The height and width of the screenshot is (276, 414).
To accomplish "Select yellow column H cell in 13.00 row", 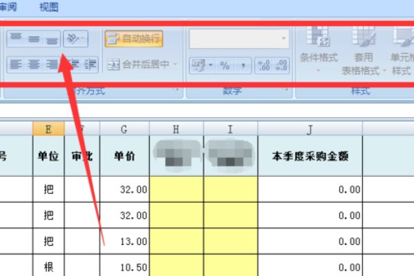I will tap(177, 241).
